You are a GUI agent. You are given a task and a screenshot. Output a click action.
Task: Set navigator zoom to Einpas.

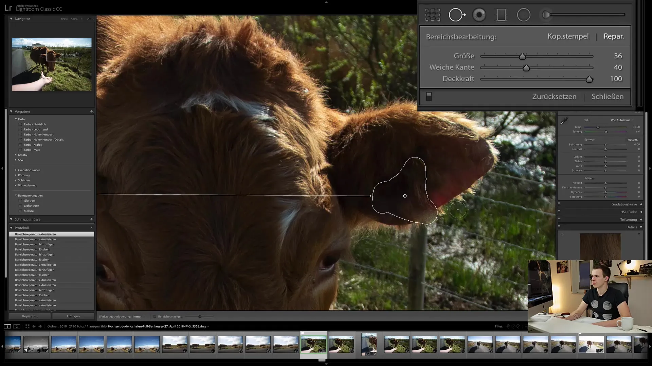point(64,19)
